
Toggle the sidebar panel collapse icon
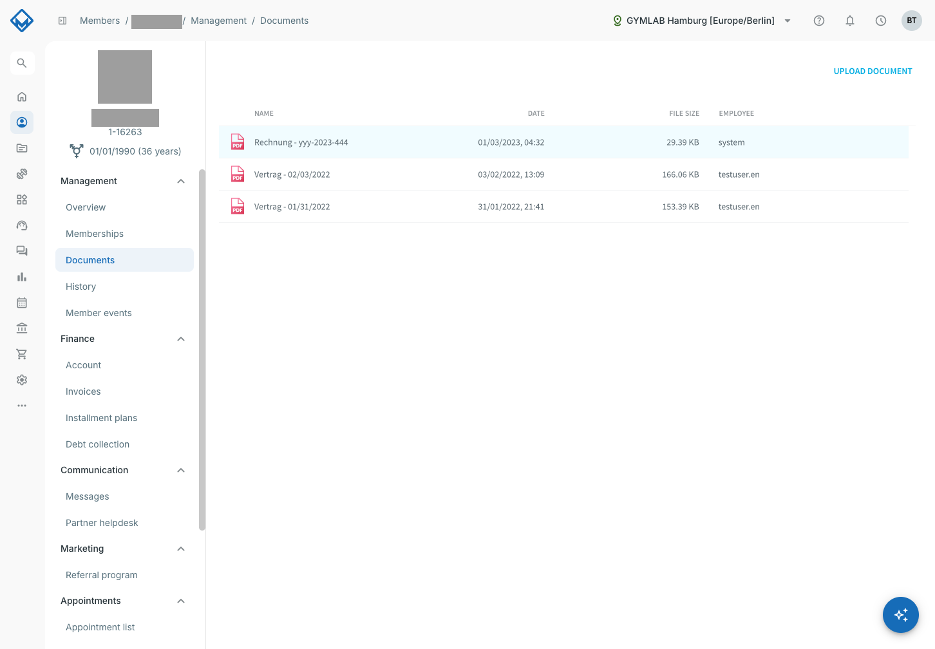click(62, 21)
